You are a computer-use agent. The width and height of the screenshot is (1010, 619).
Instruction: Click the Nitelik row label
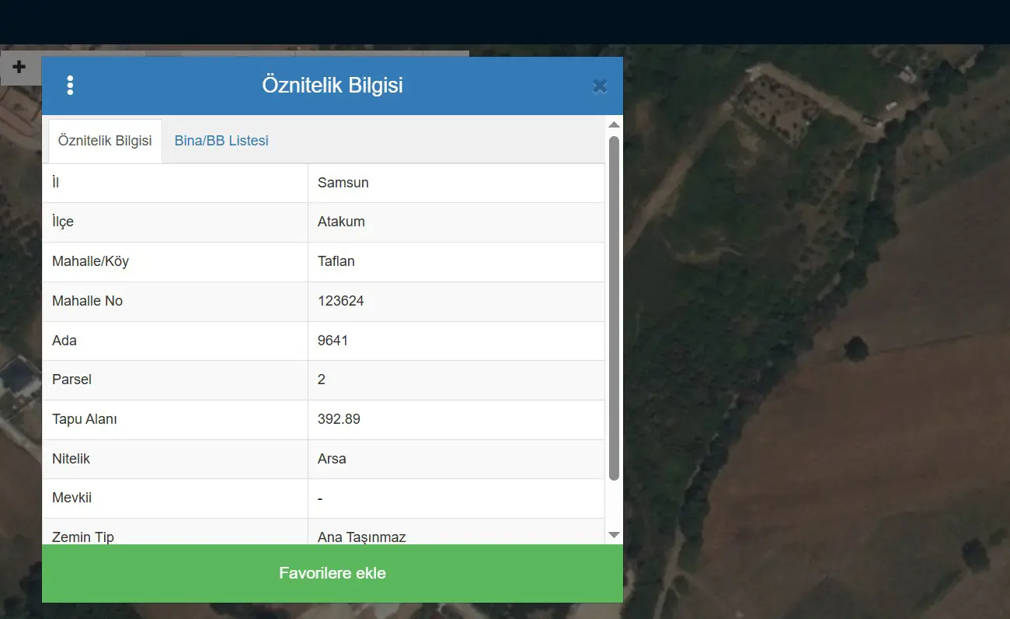point(71,459)
